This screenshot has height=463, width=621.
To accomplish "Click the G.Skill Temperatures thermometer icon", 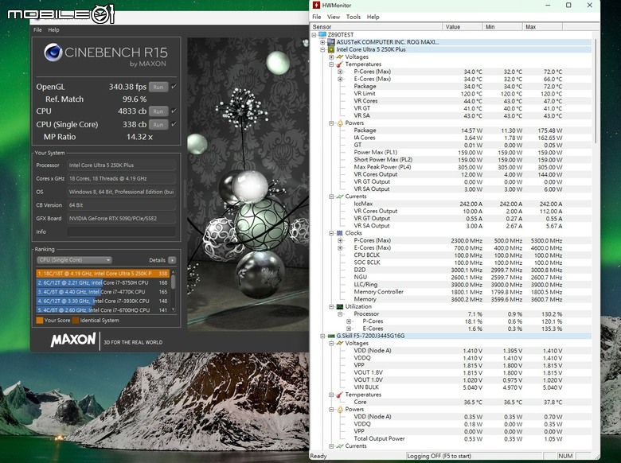I will [x=339, y=395].
